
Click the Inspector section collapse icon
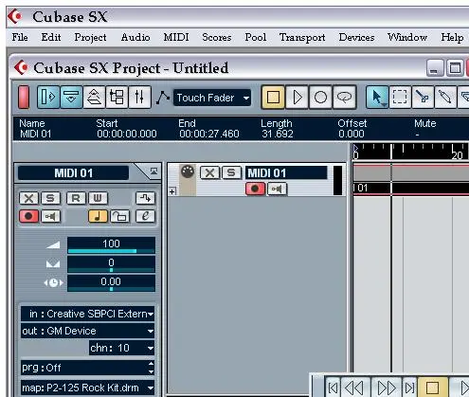coord(153,171)
